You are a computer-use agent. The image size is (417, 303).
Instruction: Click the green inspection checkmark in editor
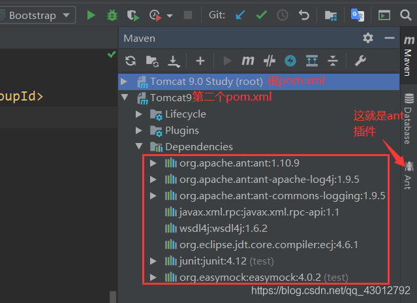point(112,55)
